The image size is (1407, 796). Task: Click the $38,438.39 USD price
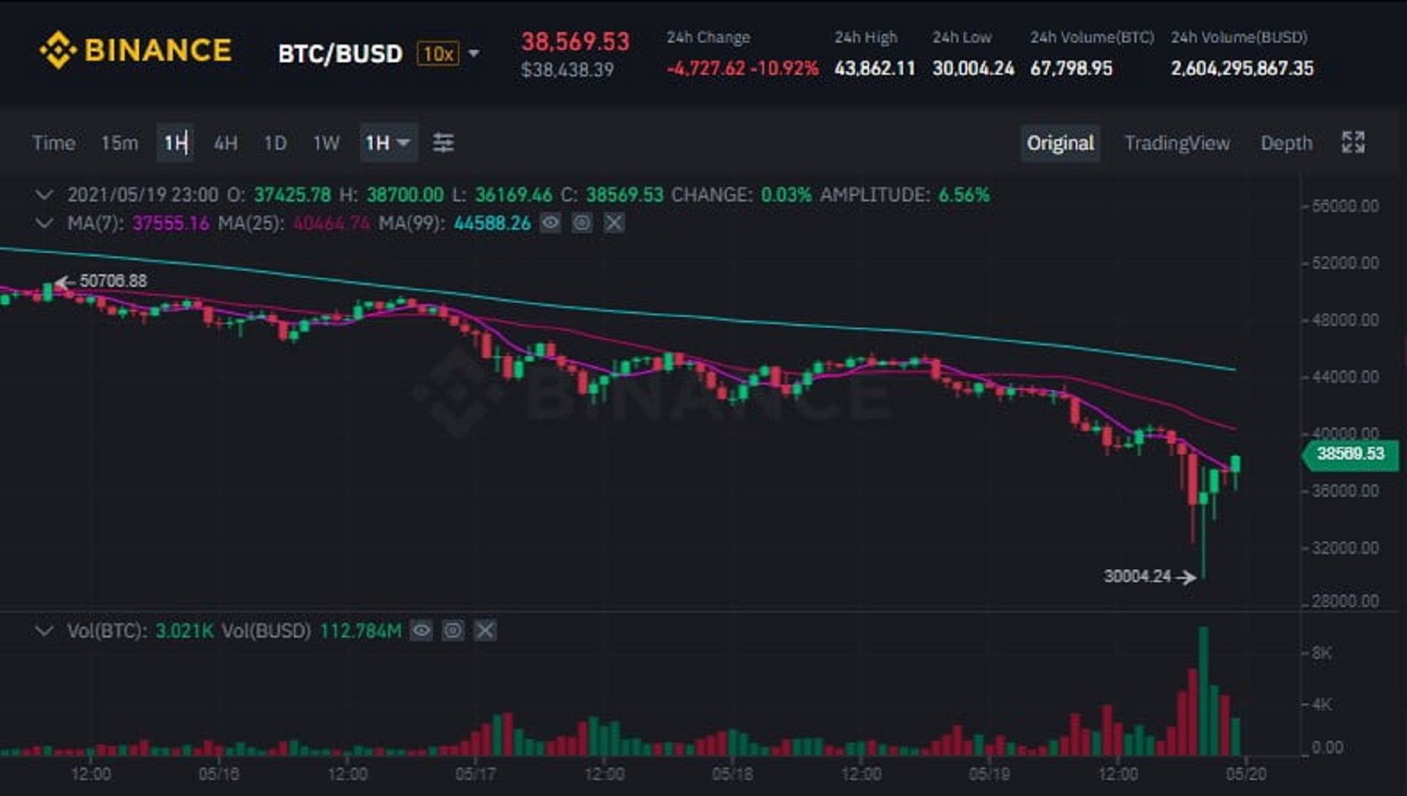pos(567,70)
